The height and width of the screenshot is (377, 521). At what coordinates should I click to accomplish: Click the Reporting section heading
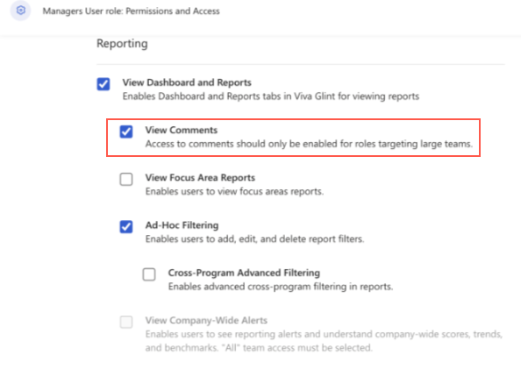point(122,44)
